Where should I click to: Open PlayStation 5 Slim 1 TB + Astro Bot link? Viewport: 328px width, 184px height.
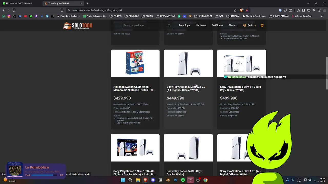pyautogui.click(x=135, y=173)
